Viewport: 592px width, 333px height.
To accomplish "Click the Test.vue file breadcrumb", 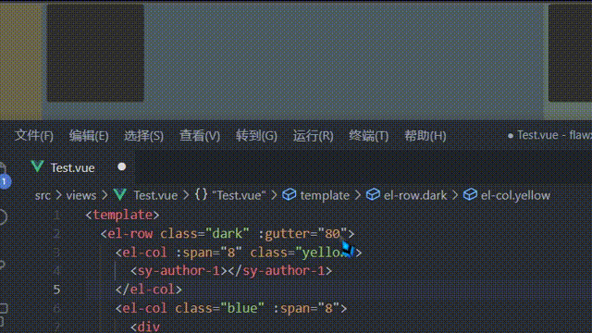I will click(155, 195).
